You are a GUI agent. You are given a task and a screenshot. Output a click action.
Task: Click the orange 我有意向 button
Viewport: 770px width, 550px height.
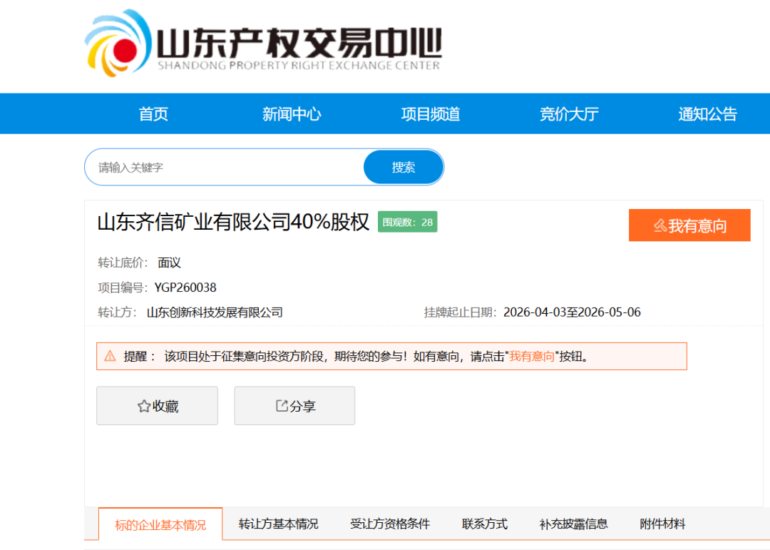tap(689, 225)
